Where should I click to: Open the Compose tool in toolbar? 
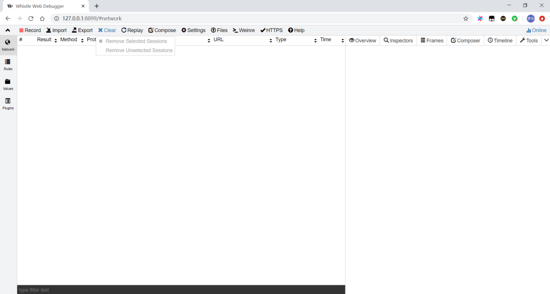coord(162,31)
